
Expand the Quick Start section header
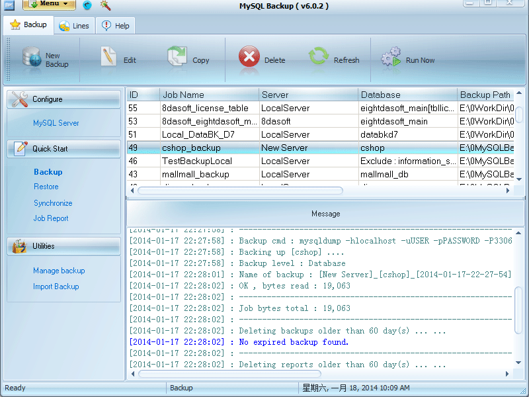click(x=63, y=150)
